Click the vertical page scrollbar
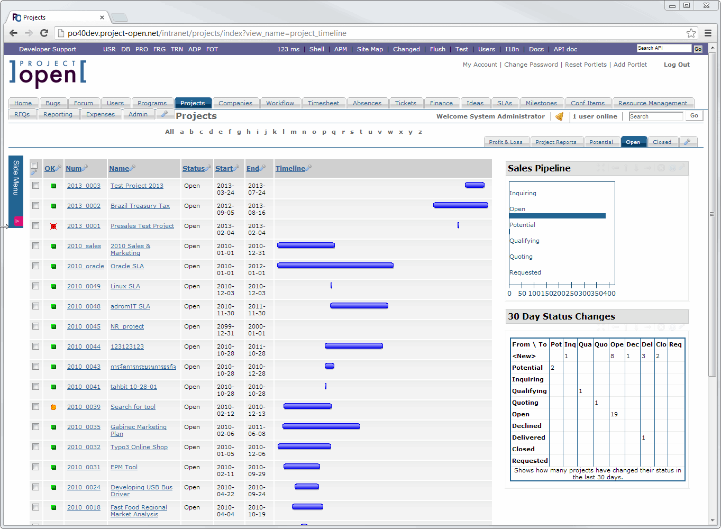 (712, 214)
